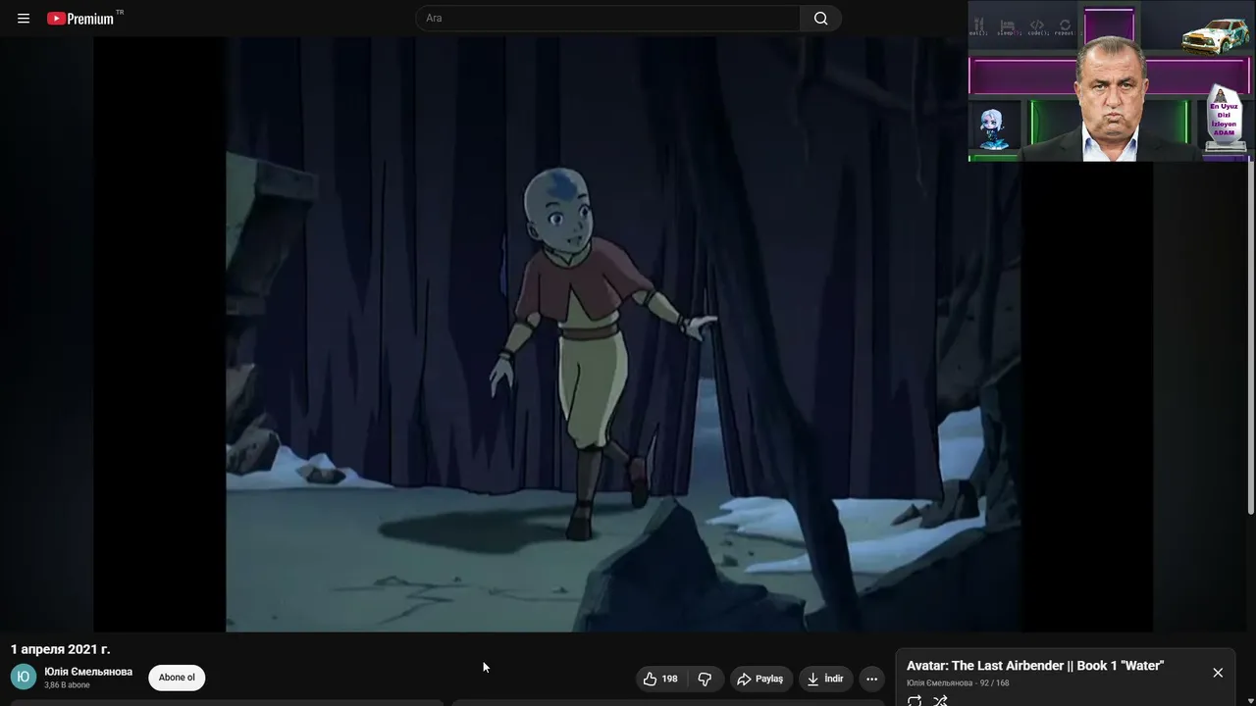Screen dimensions: 1256x706
Task: Open the YouTube guide hamburger menu
Action: [24, 19]
